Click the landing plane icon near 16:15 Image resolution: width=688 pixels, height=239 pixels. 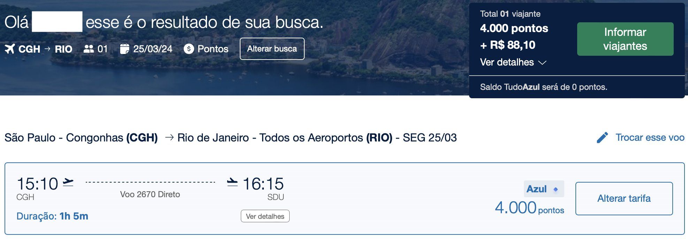point(232,182)
